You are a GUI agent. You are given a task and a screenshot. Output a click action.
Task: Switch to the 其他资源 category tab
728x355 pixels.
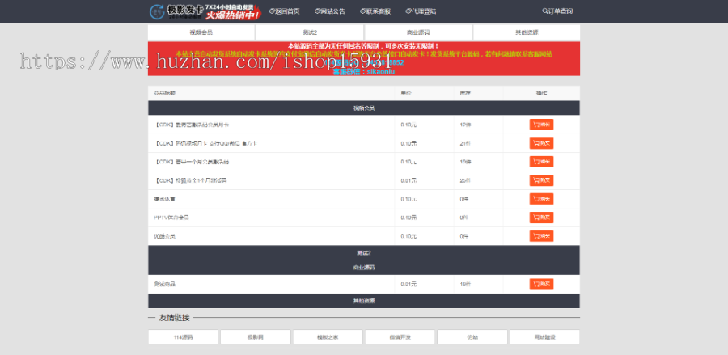point(527,32)
